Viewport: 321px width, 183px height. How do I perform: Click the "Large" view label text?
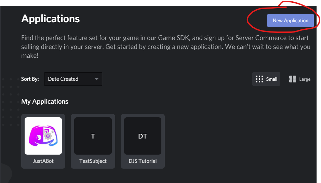(305, 79)
